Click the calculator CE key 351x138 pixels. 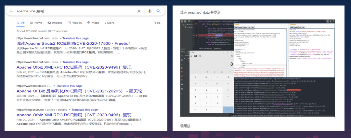(206, 77)
